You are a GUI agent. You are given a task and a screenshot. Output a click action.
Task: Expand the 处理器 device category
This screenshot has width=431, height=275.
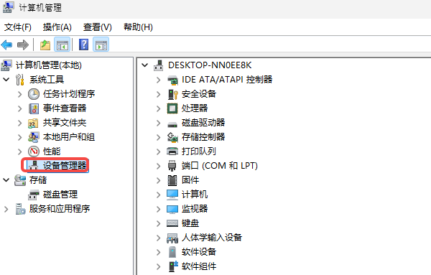158,108
